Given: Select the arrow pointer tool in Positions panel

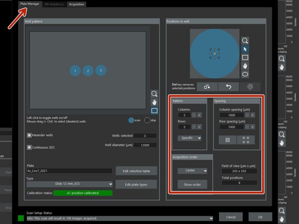Looking at the screenshot, I should [x=245, y=49].
